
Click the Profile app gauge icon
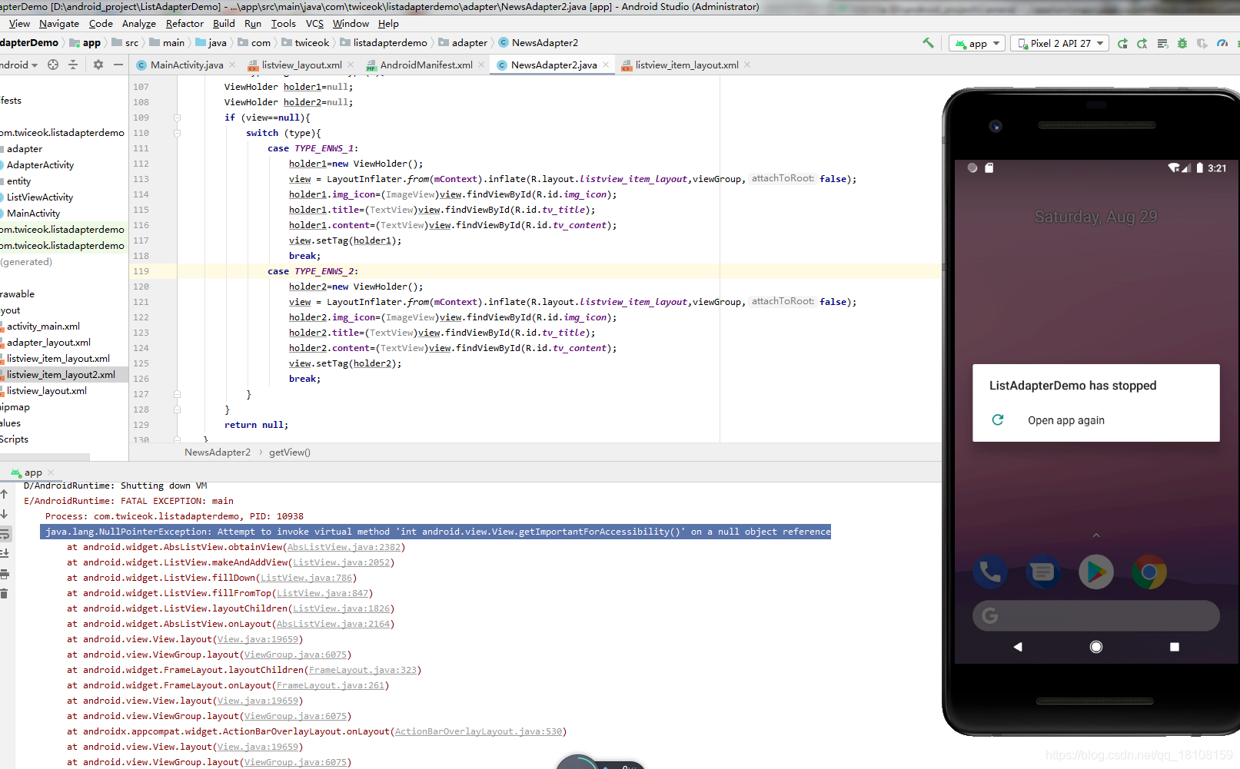coord(1222,43)
